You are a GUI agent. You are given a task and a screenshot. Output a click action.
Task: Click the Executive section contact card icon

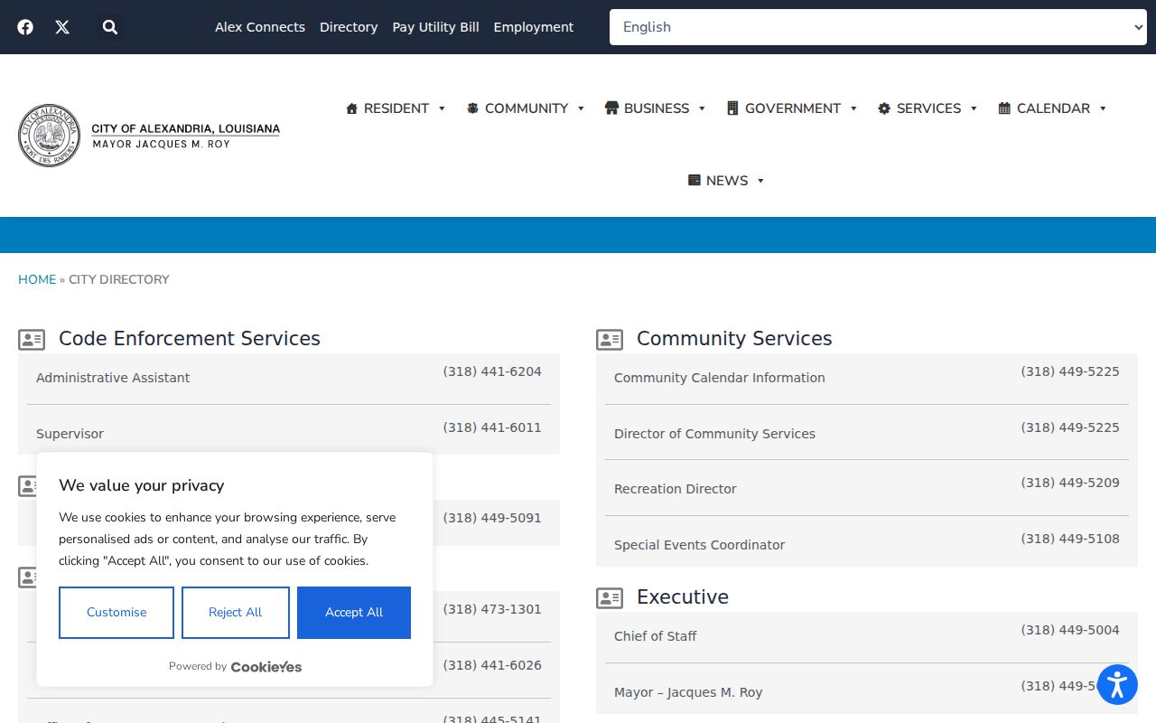coord(610,598)
